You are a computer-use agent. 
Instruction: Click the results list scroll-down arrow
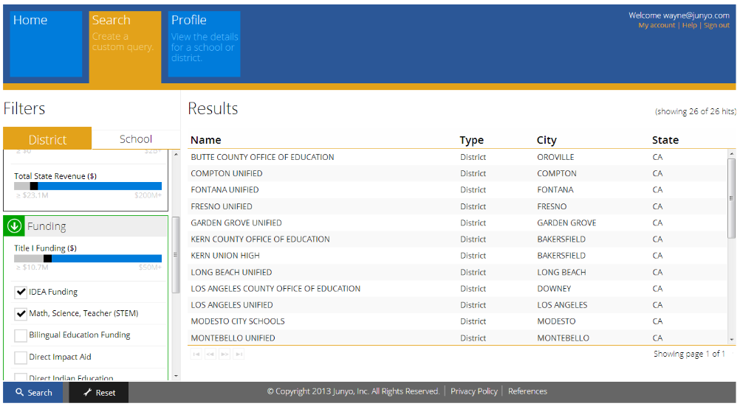click(x=731, y=339)
